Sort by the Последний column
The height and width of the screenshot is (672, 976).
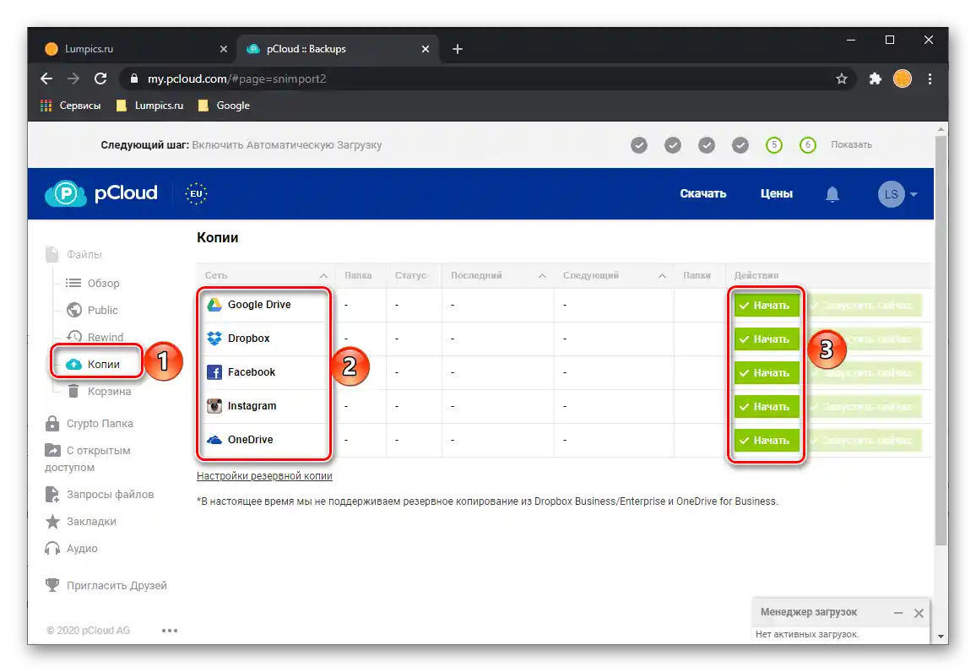tap(498, 276)
